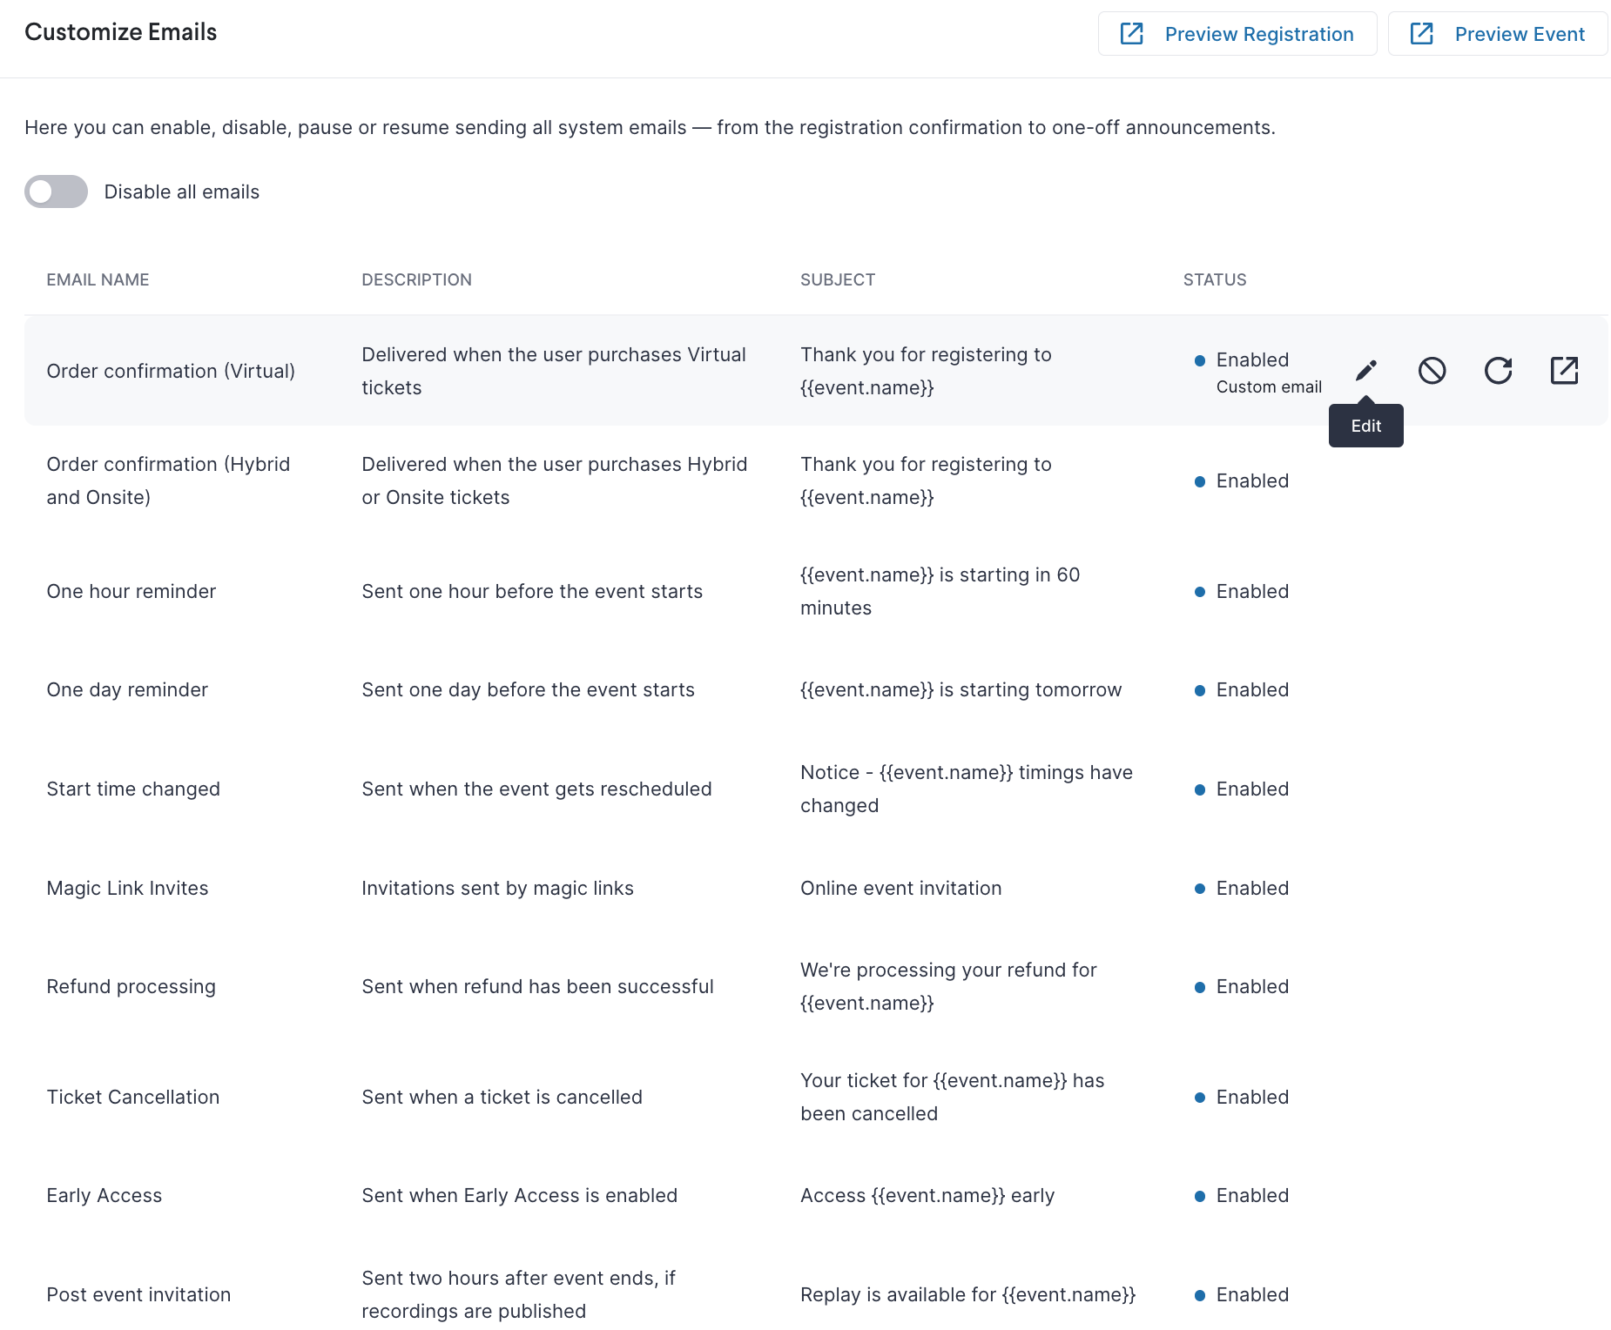Click the Preview Event button text
This screenshot has height=1330, width=1611.
(x=1519, y=34)
